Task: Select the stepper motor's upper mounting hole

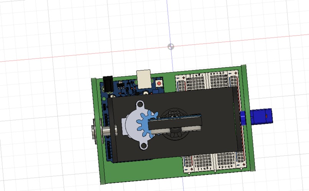Action: coord(140,104)
